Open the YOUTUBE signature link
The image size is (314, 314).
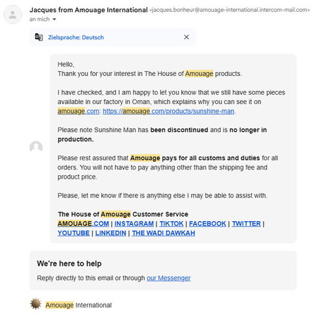73,233
